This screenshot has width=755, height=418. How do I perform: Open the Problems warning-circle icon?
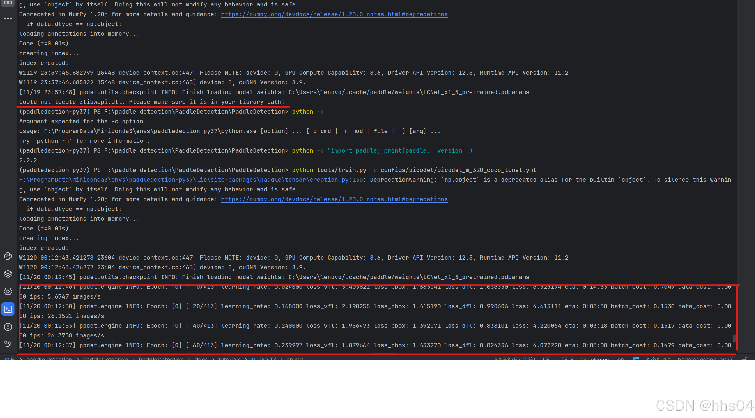click(8, 327)
